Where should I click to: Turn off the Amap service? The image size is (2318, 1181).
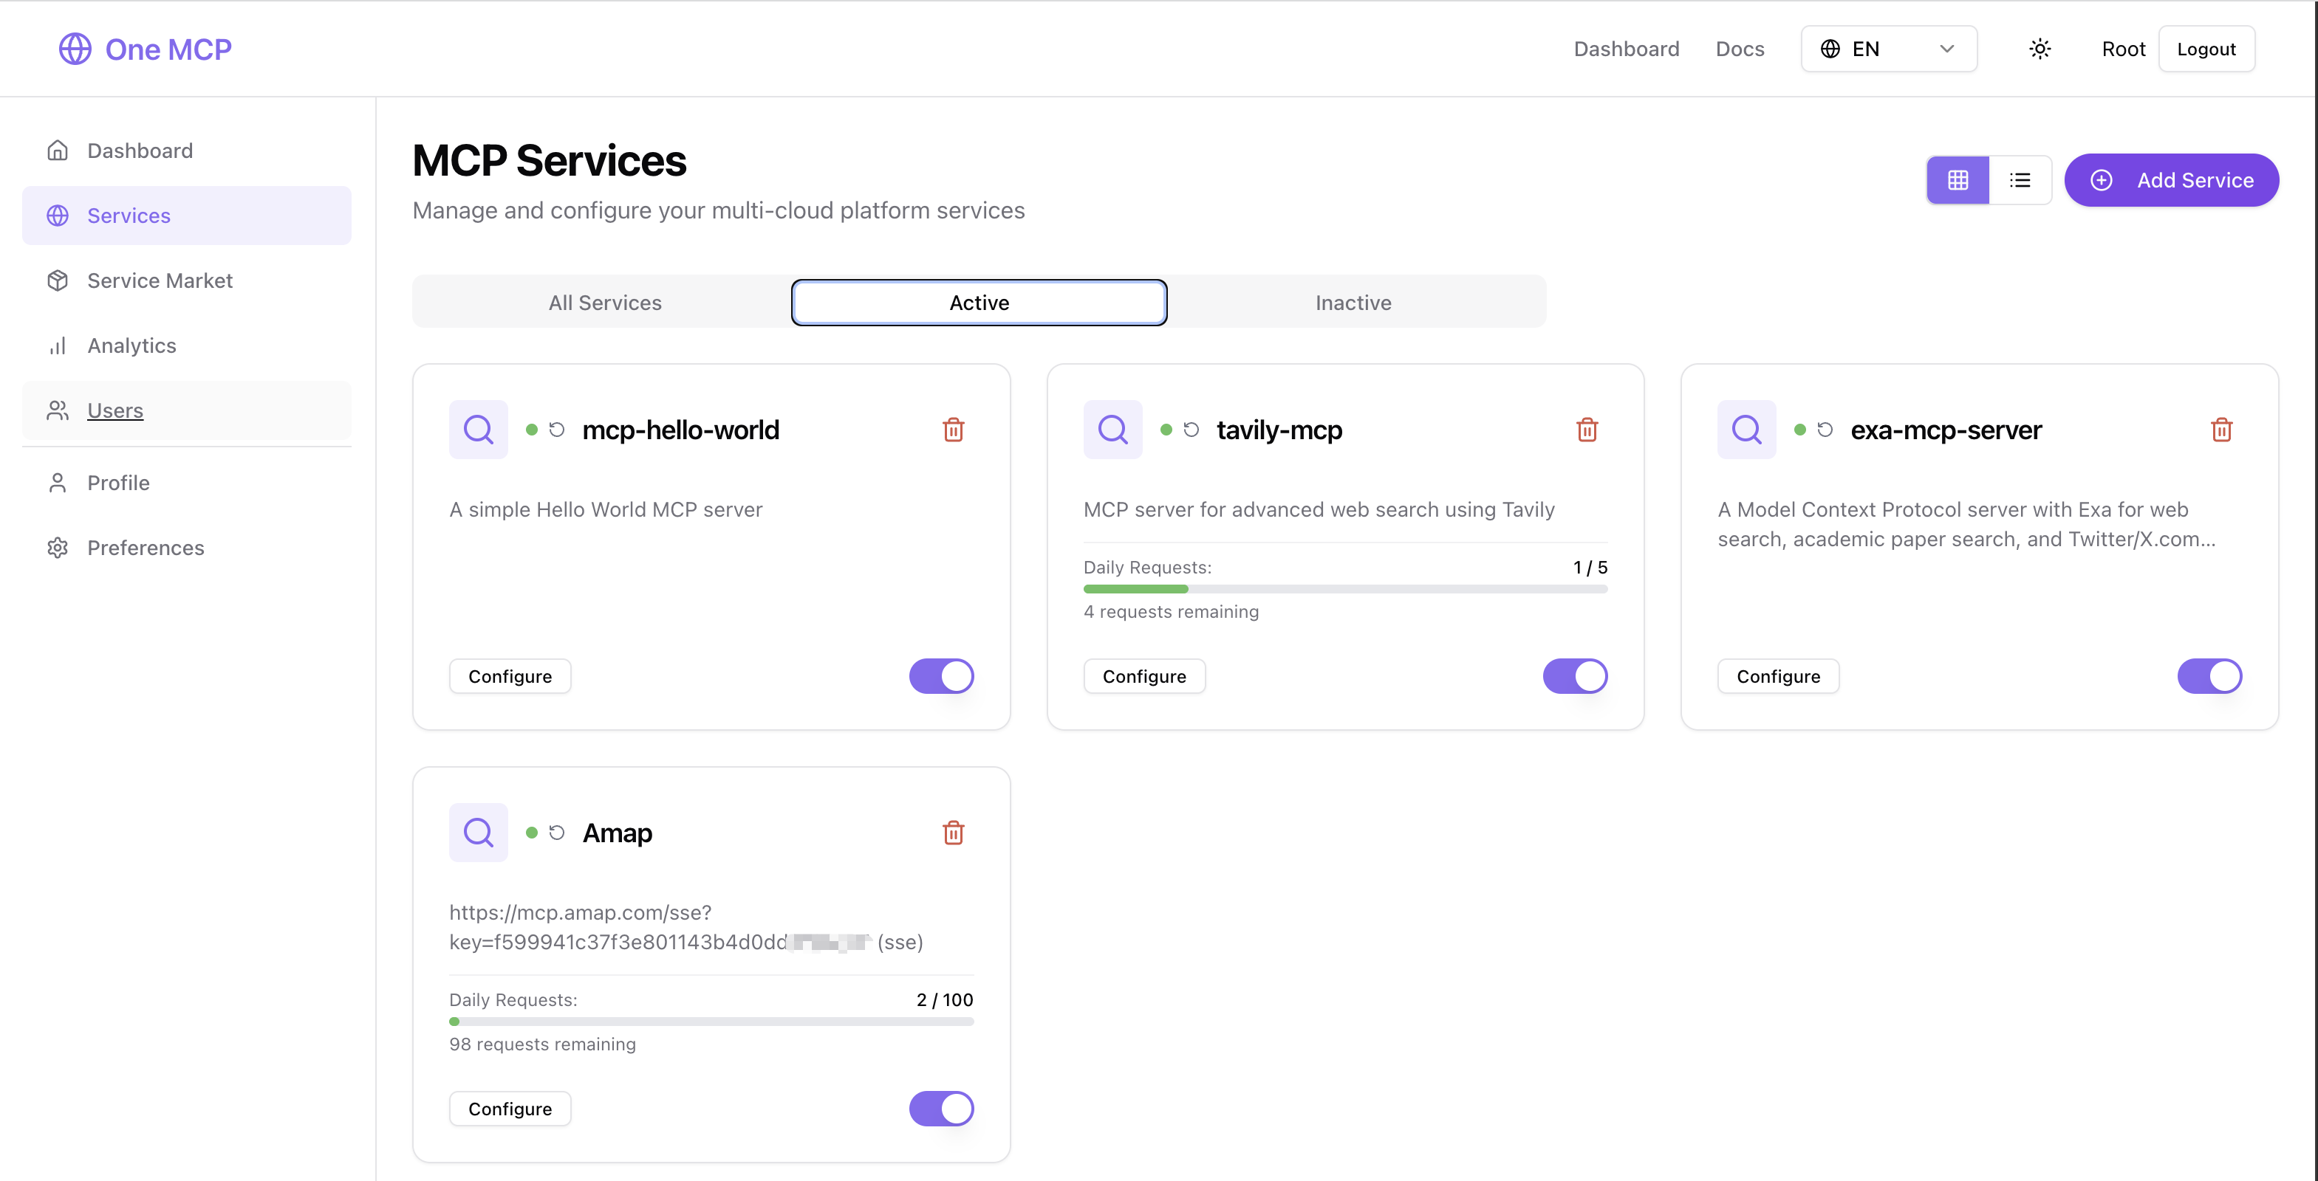coord(941,1108)
